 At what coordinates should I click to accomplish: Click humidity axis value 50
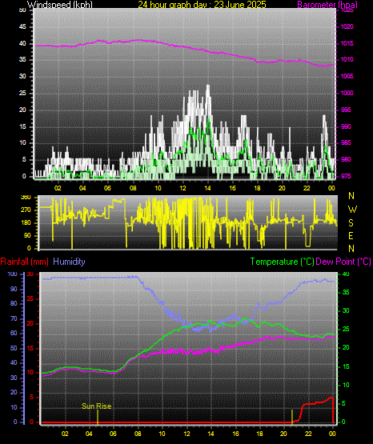pos(14,348)
